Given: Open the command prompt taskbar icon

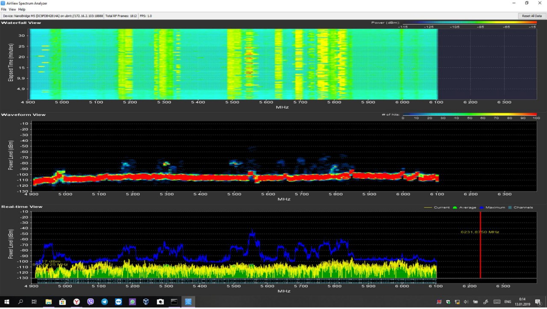Looking at the screenshot, I should point(174,302).
